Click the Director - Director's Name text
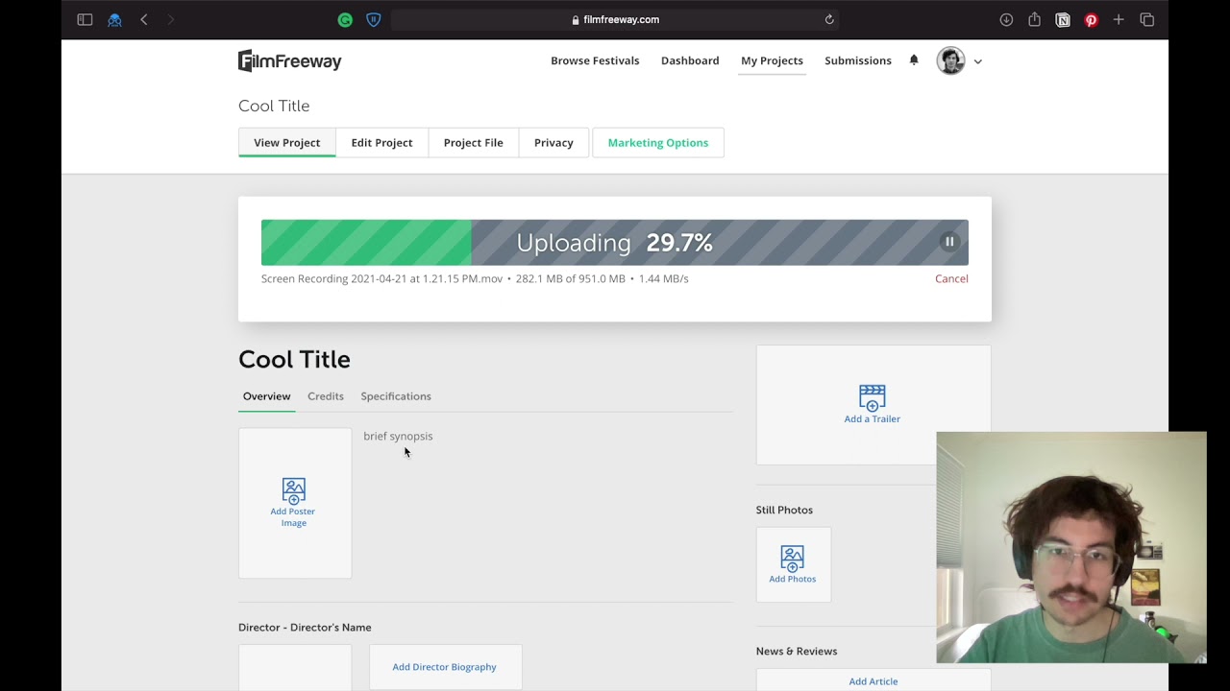 pyautogui.click(x=305, y=628)
